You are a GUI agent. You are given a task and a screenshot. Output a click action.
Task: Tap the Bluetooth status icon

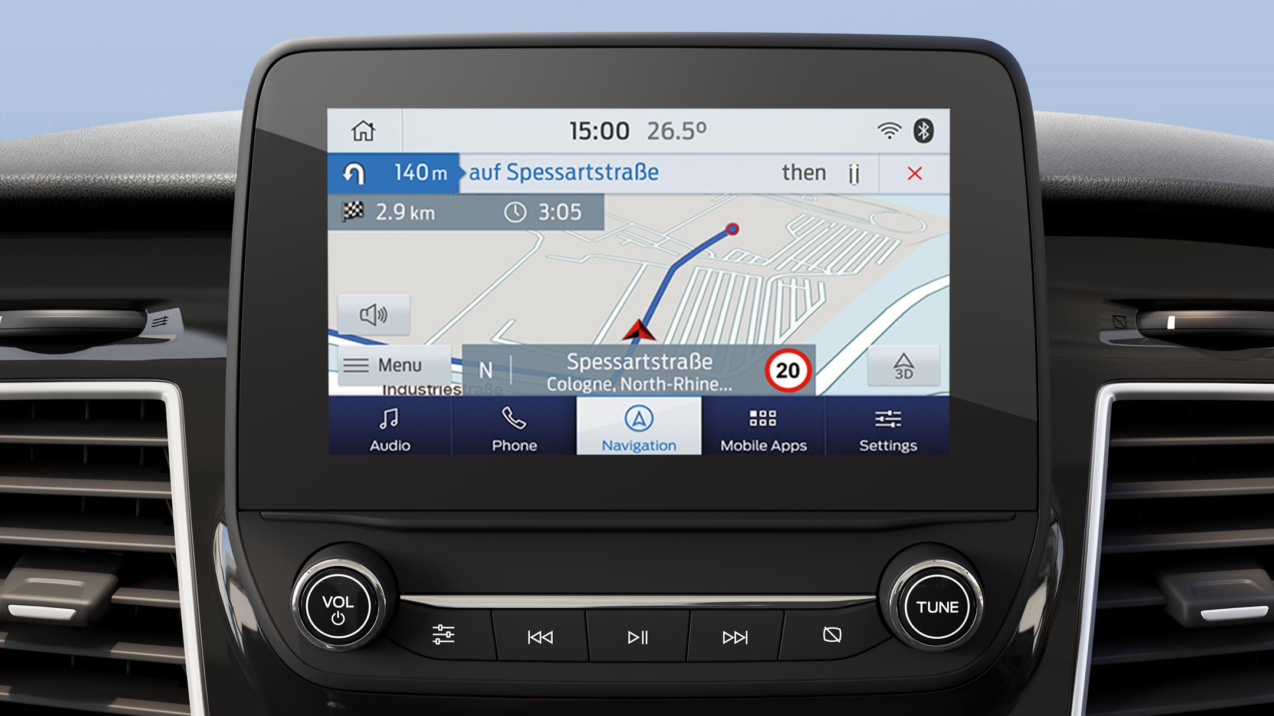point(923,131)
